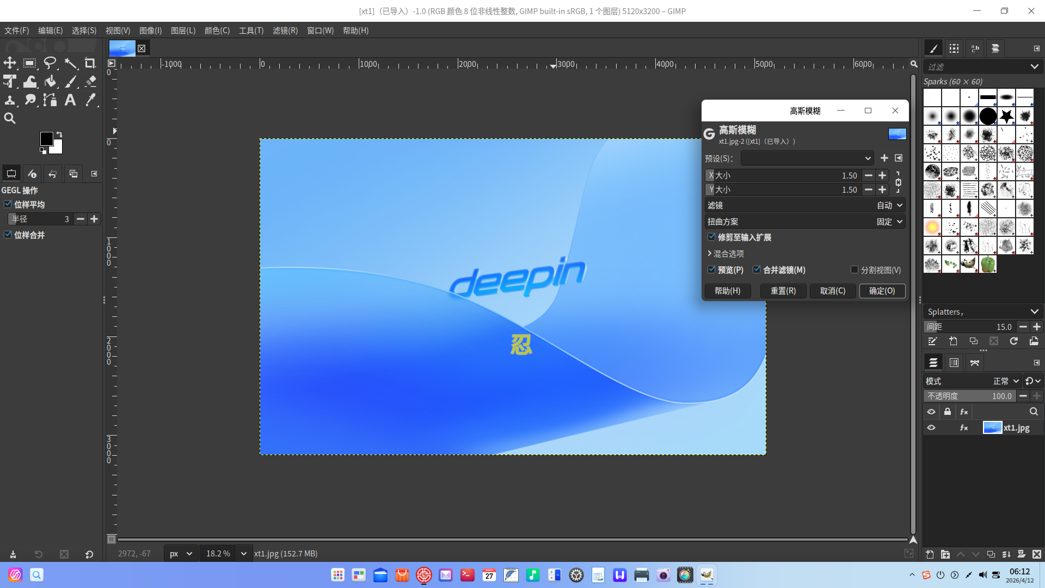Click the OK button in Gaussian blur

882,291
